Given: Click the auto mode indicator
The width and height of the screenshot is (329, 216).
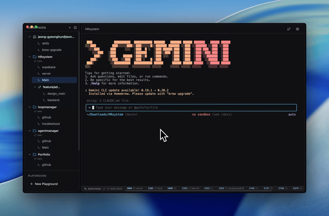Looking at the screenshot, I should coord(292,115).
